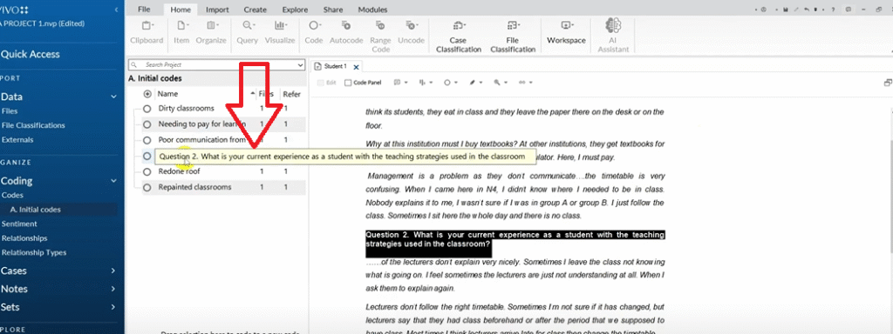Click the add-column plus icon beside Name
Viewport: 893px width, 334px height.
coord(147,94)
